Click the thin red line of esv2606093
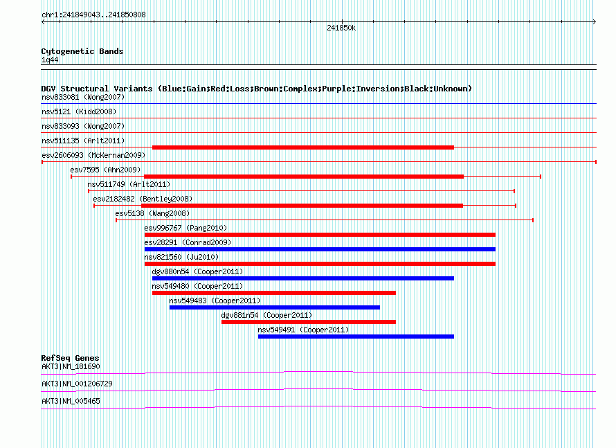The width and height of the screenshot is (616, 448). pyautogui.click(x=319, y=162)
